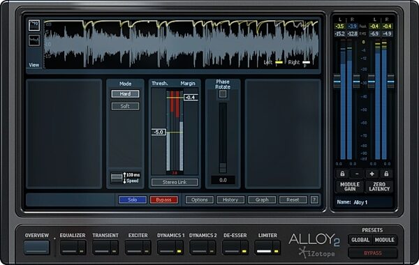Toggle the Limiter module power indicator
Image resolution: width=419 pixels, height=265 pixels.
277,251
